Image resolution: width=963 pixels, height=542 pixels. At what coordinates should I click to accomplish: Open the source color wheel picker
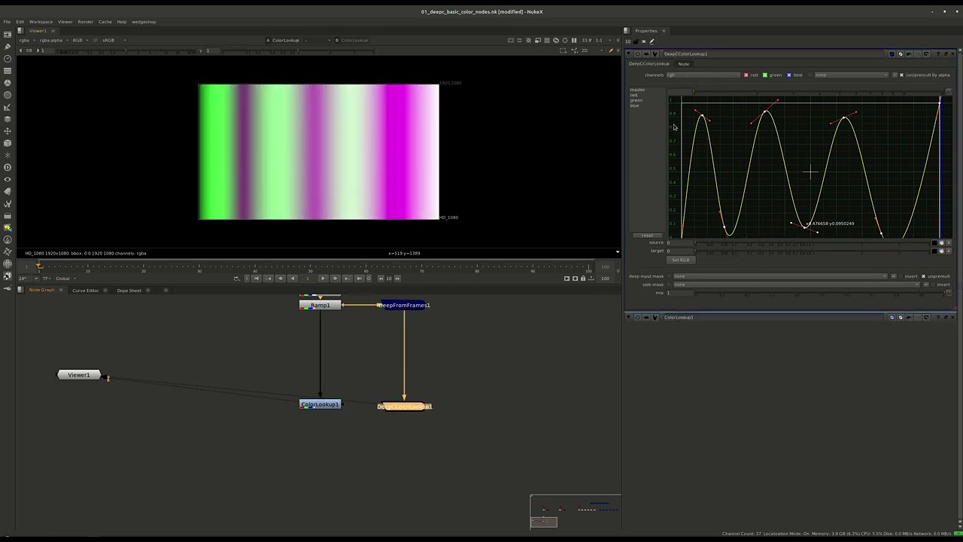coord(941,242)
